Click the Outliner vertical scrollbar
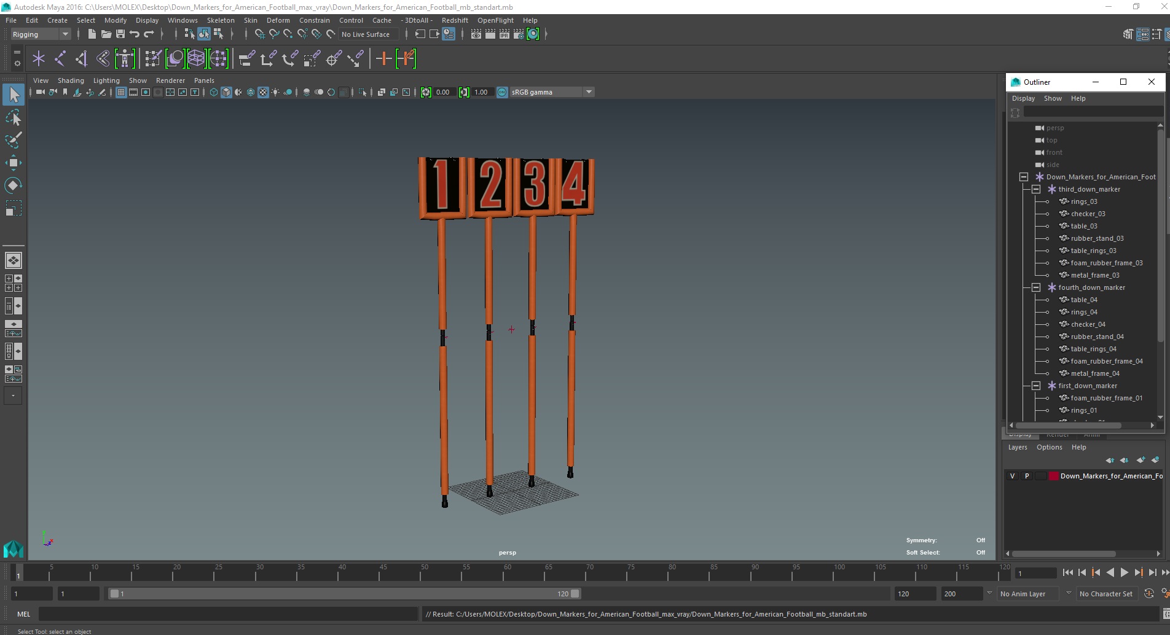 (1160, 235)
